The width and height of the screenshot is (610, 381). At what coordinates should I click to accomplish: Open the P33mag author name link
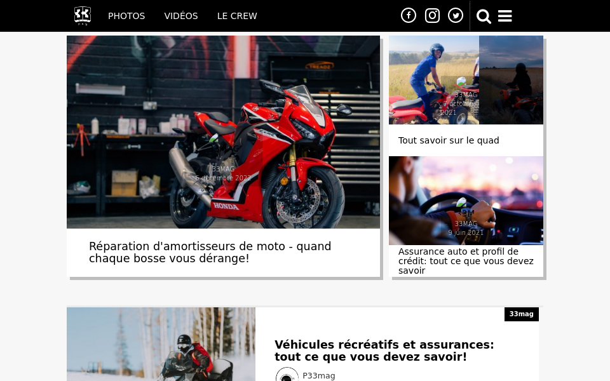coord(319,375)
